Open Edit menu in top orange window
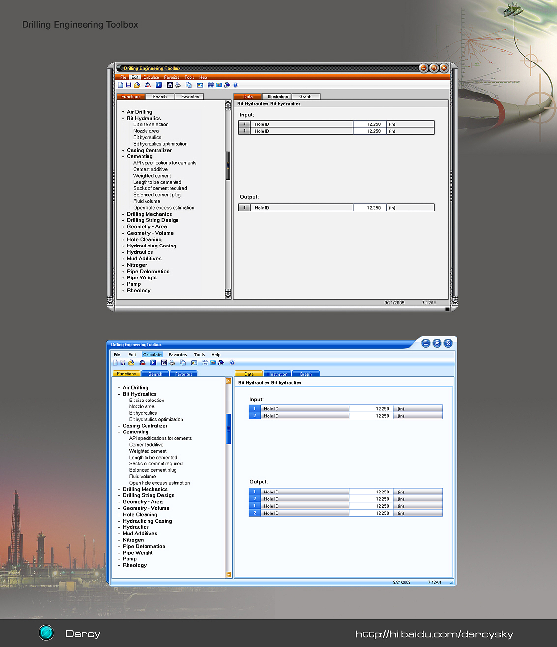 (135, 77)
